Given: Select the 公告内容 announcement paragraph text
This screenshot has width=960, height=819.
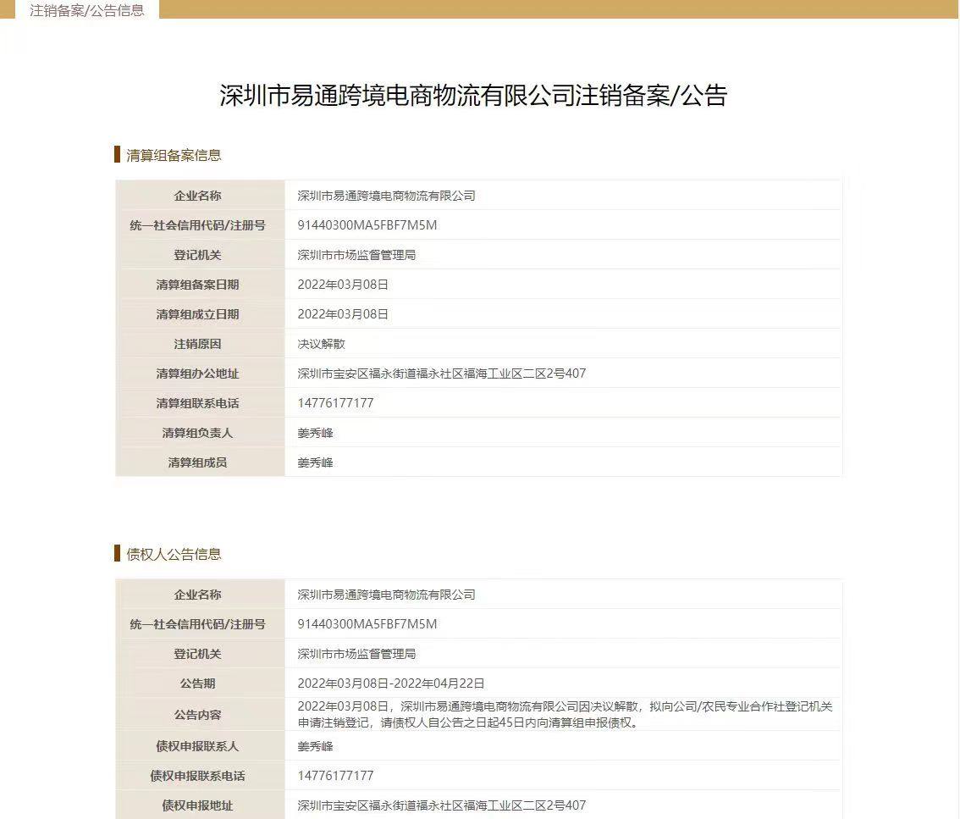Looking at the screenshot, I should 566,715.
